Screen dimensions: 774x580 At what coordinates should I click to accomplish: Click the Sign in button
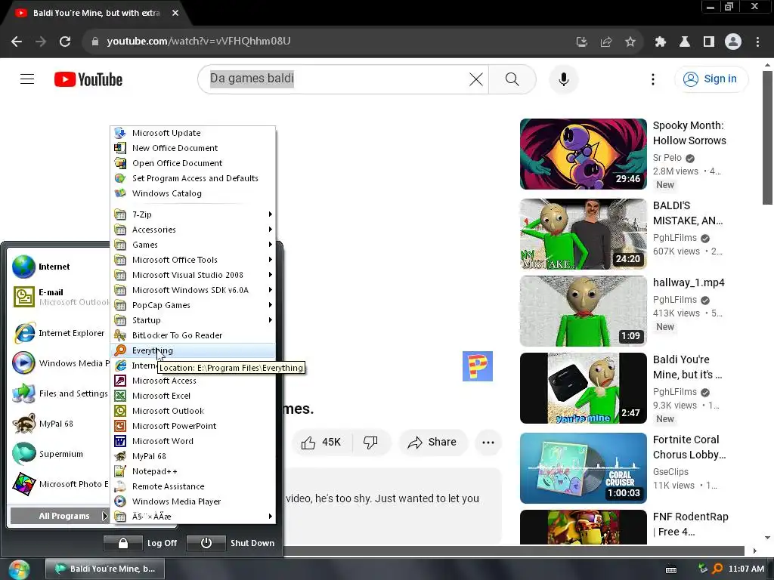tap(711, 79)
